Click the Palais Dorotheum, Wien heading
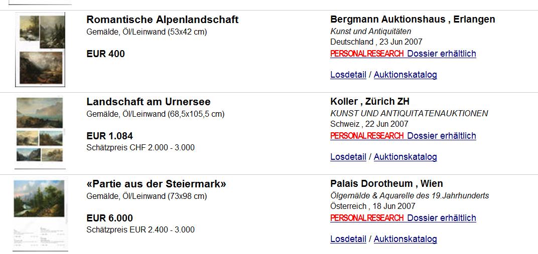538x254 pixels. (386, 183)
